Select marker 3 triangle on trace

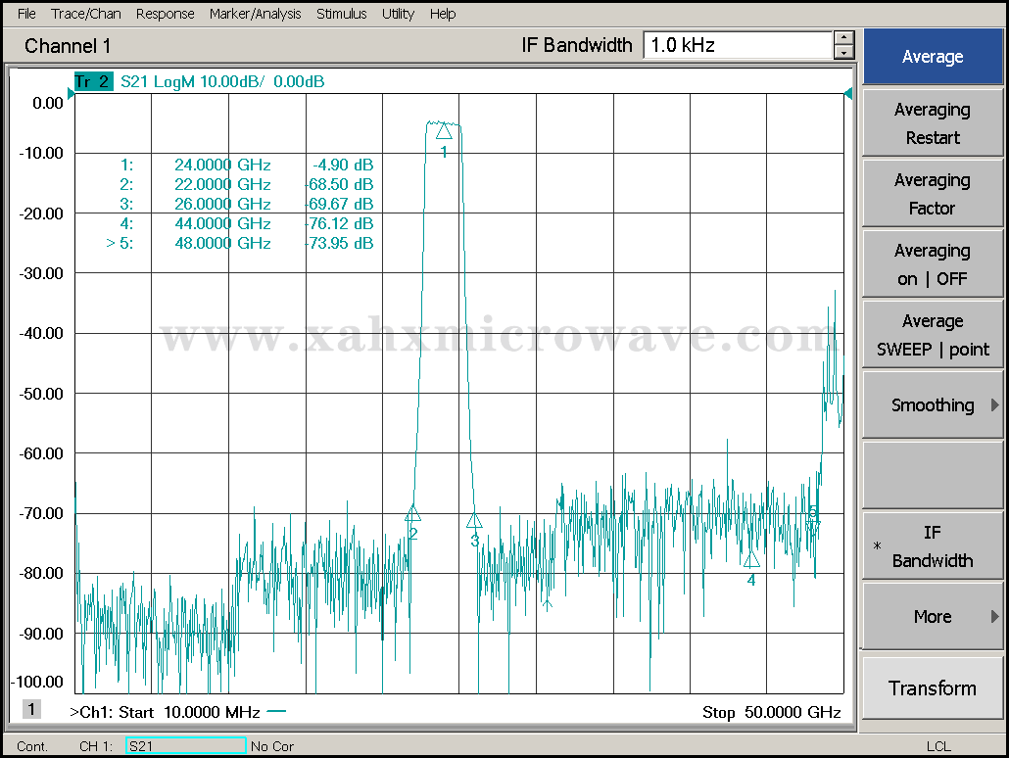tap(474, 521)
